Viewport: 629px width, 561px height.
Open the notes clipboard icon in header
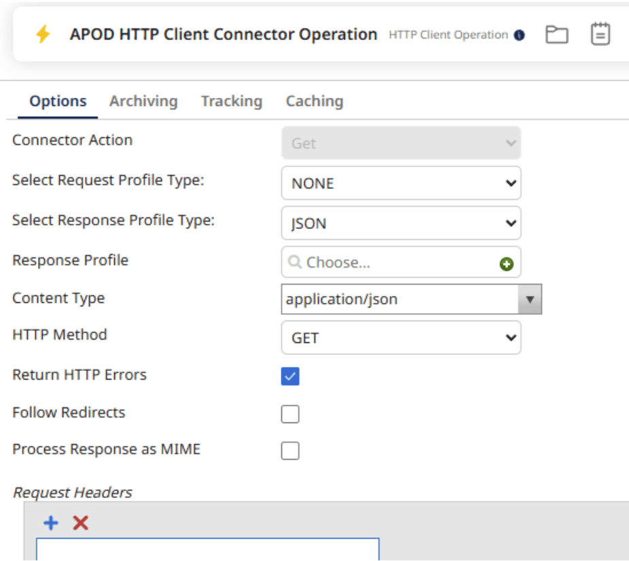tap(600, 35)
